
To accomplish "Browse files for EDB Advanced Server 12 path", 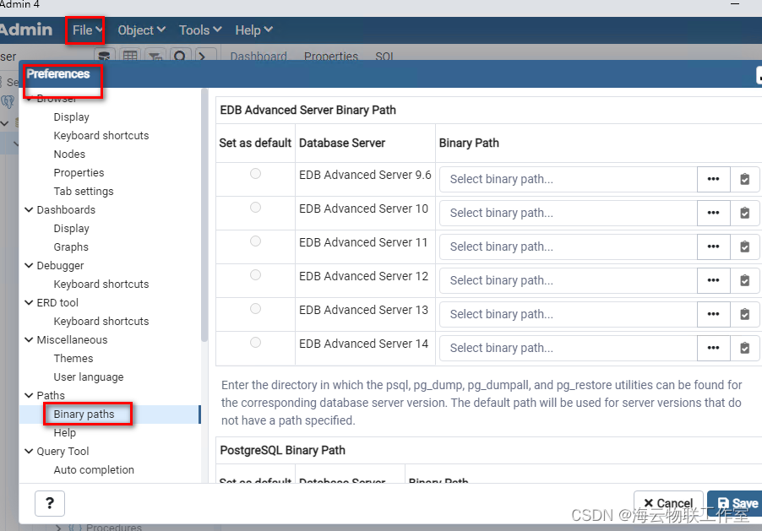I will (713, 280).
